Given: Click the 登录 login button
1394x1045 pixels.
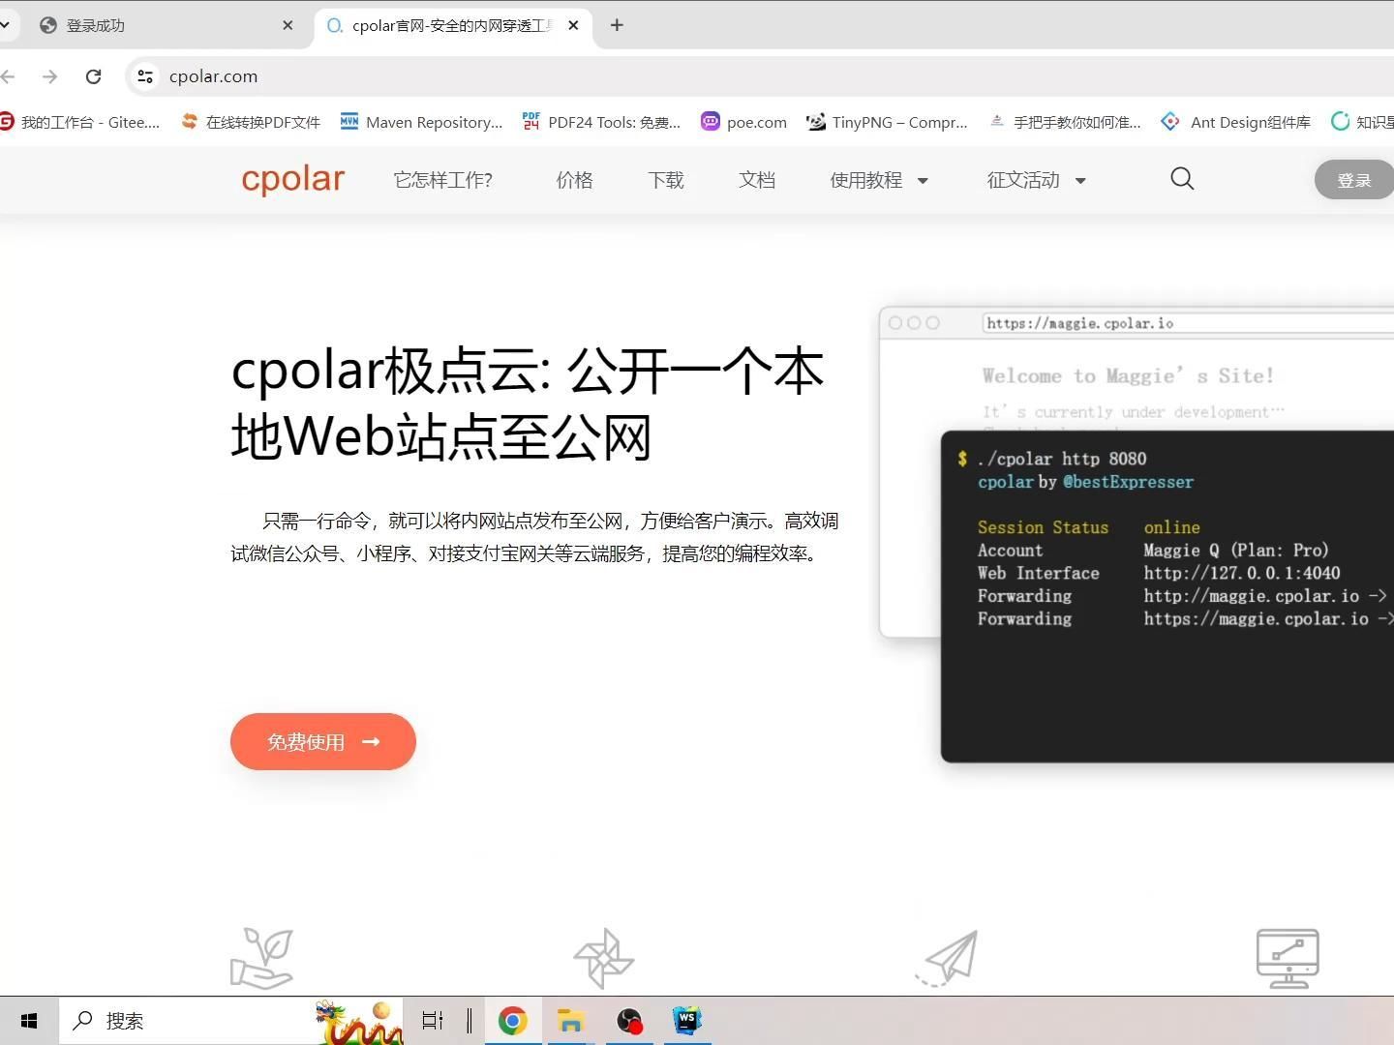Looking at the screenshot, I should (1354, 180).
